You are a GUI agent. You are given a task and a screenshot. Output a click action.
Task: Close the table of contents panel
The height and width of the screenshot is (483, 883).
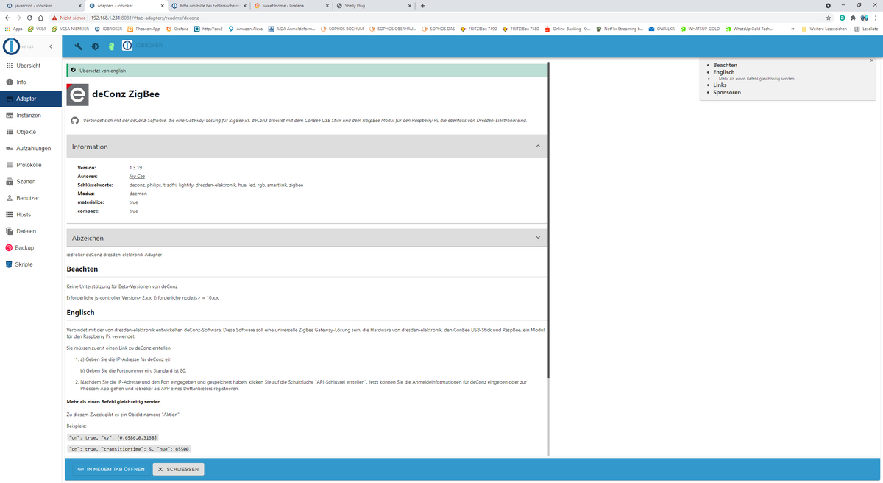coord(872,60)
